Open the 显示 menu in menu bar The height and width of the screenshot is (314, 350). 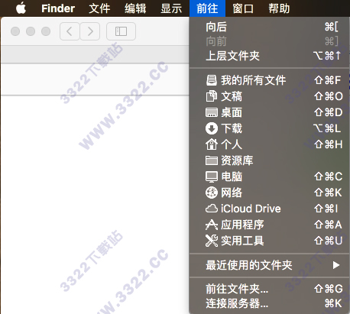[x=171, y=8]
